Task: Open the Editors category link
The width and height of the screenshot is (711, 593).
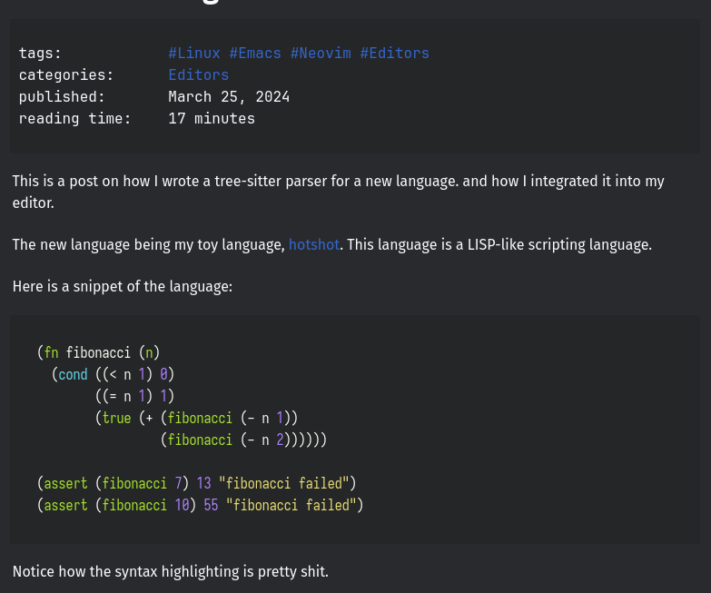Action: click(198, 75)
